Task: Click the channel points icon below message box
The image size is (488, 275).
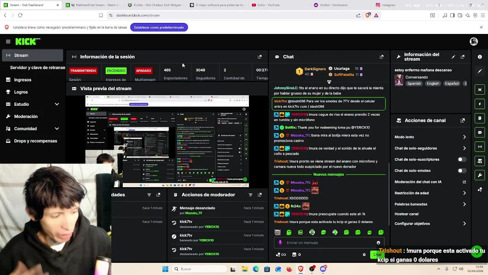Action: pyautogui.click(x=278, y=254)
